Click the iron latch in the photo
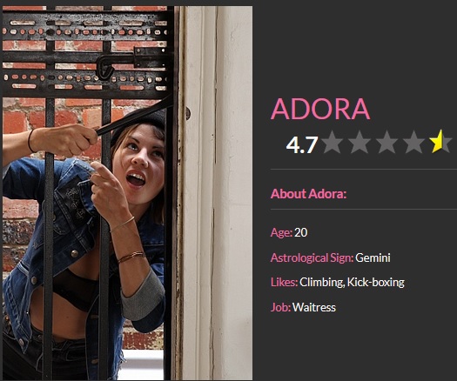Screen dimensions: 457x381 click(x=130, y=63)
